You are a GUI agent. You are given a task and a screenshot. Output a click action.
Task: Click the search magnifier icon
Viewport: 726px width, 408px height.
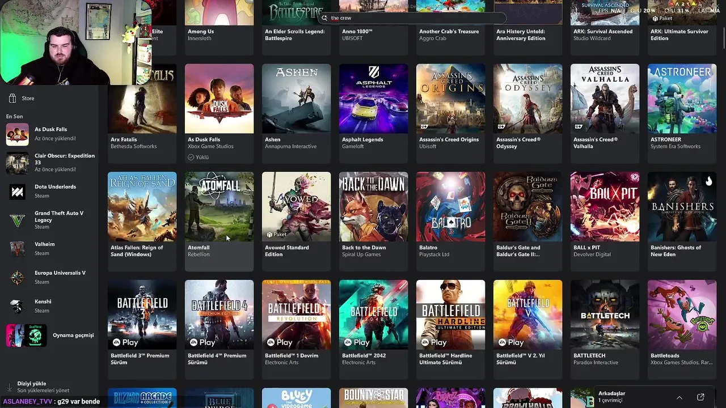coord(324,18)
